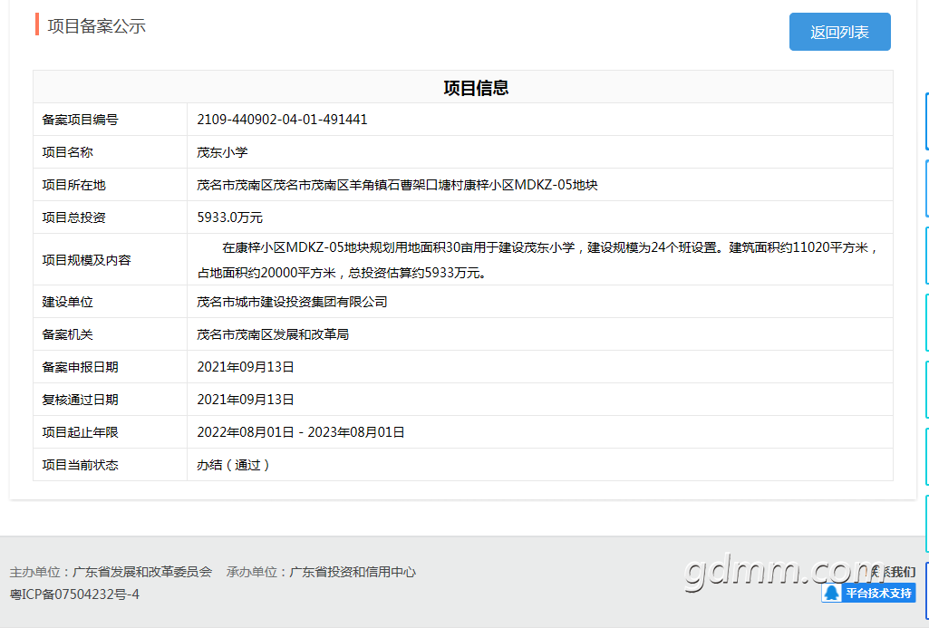
Task: Open the 粤ICP备07504232号-4 link
Action: (74, 594)
